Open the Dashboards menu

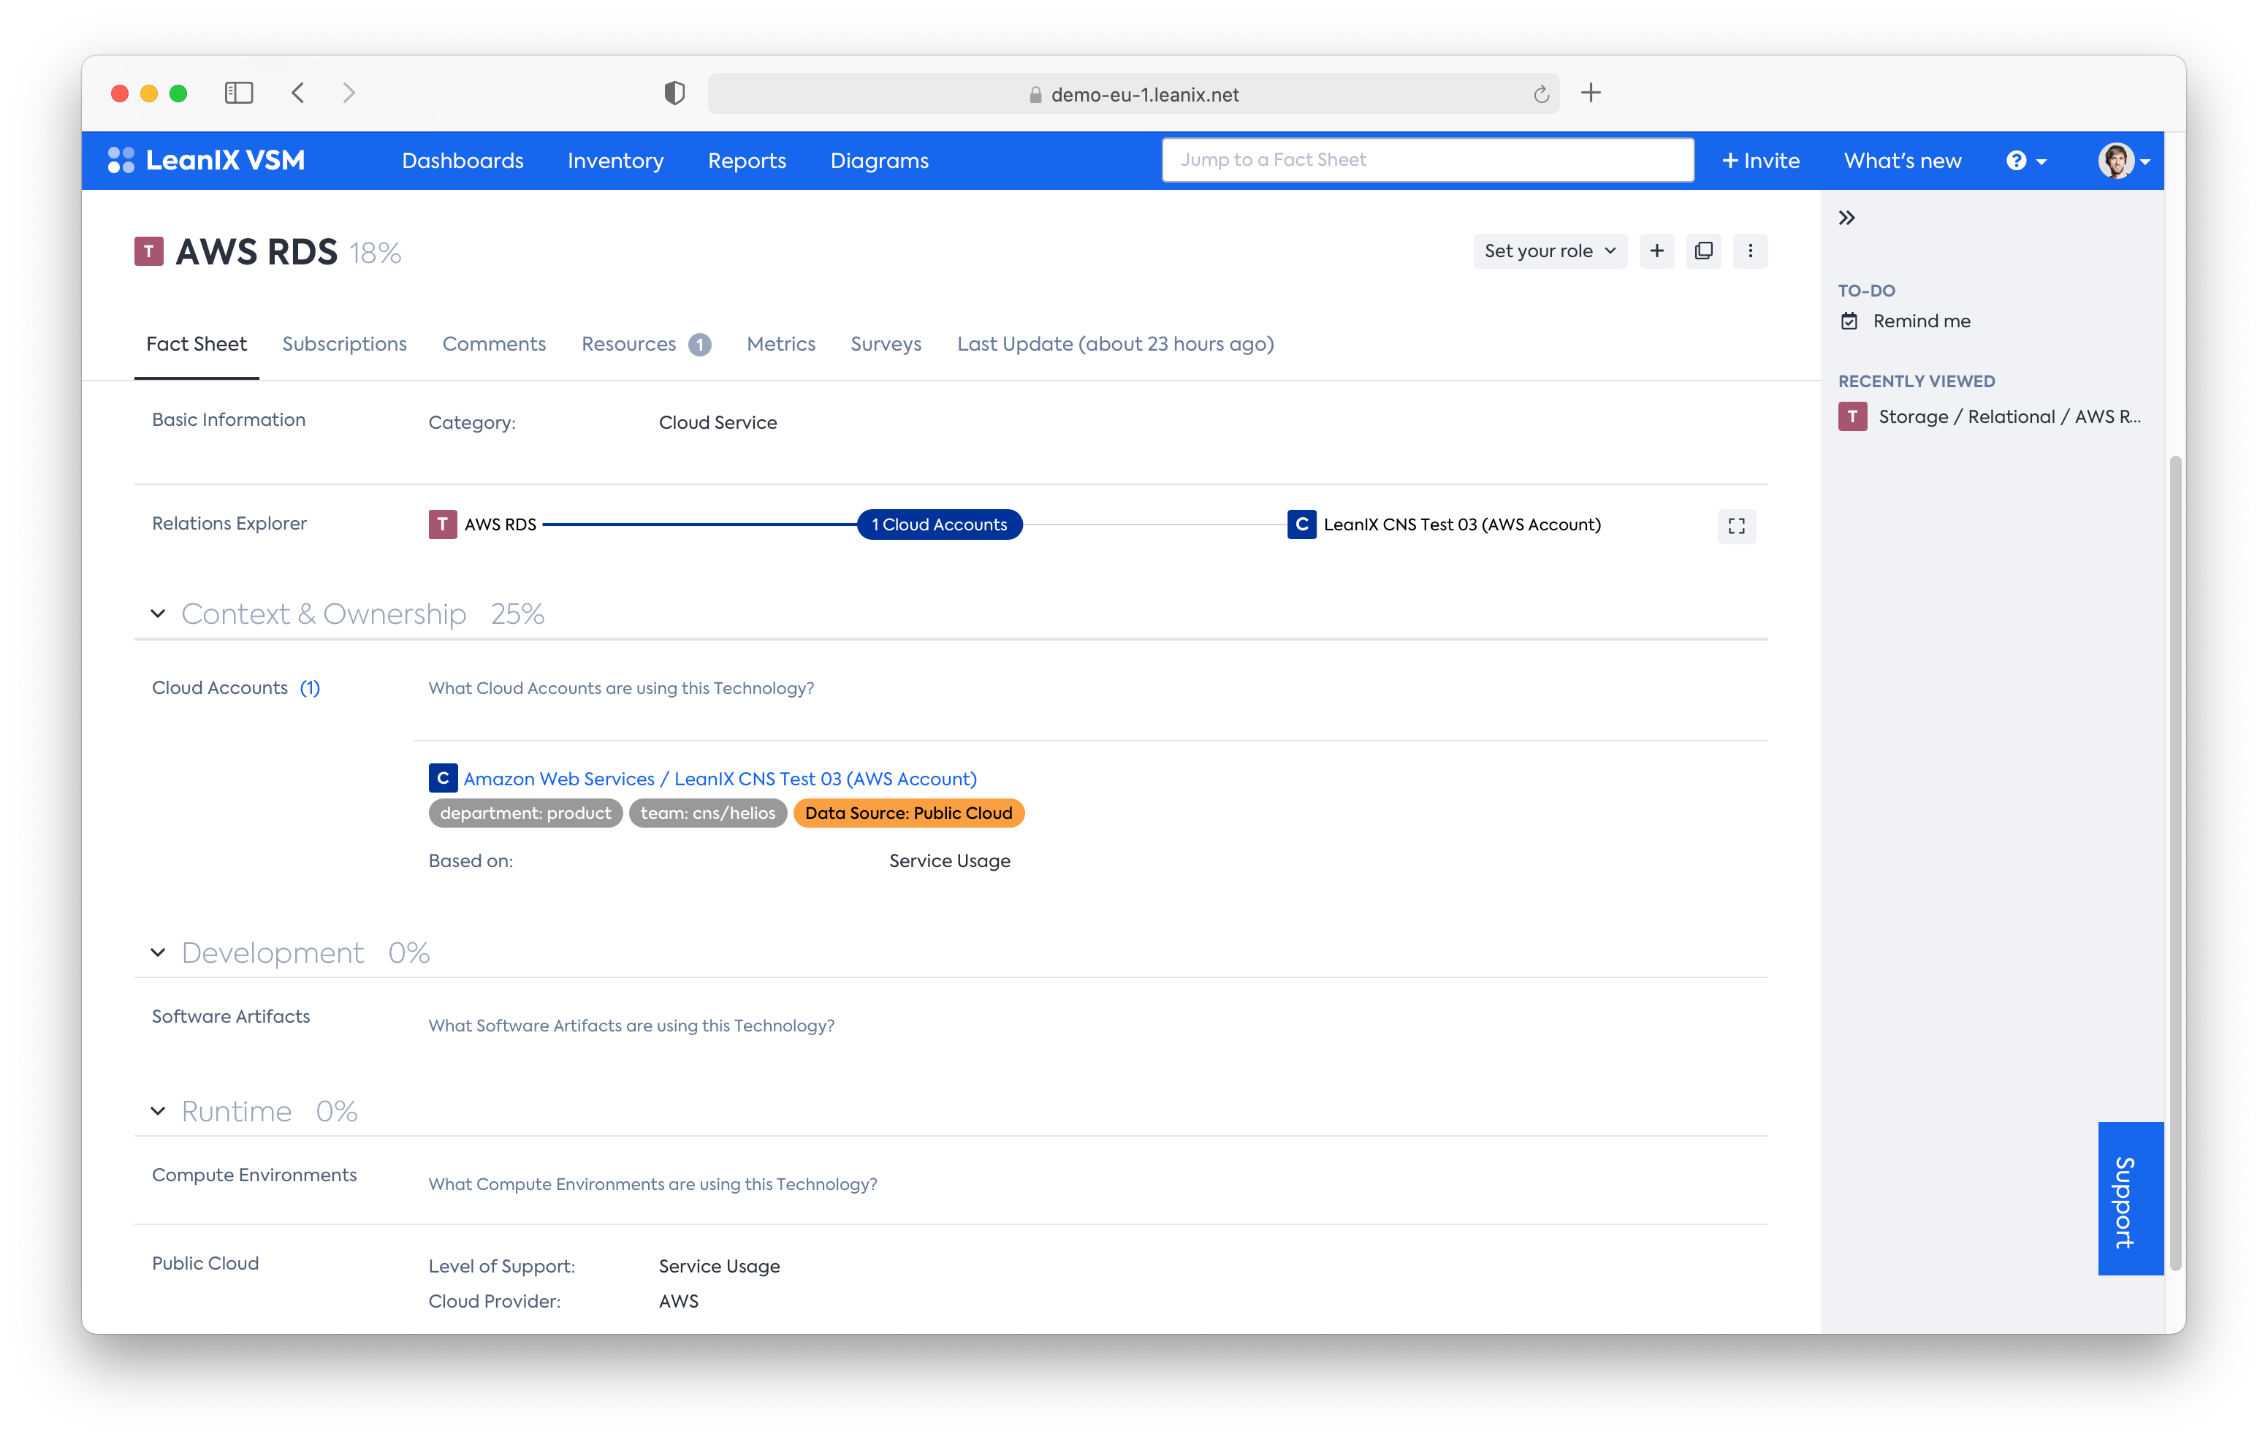tap(463, 161)
